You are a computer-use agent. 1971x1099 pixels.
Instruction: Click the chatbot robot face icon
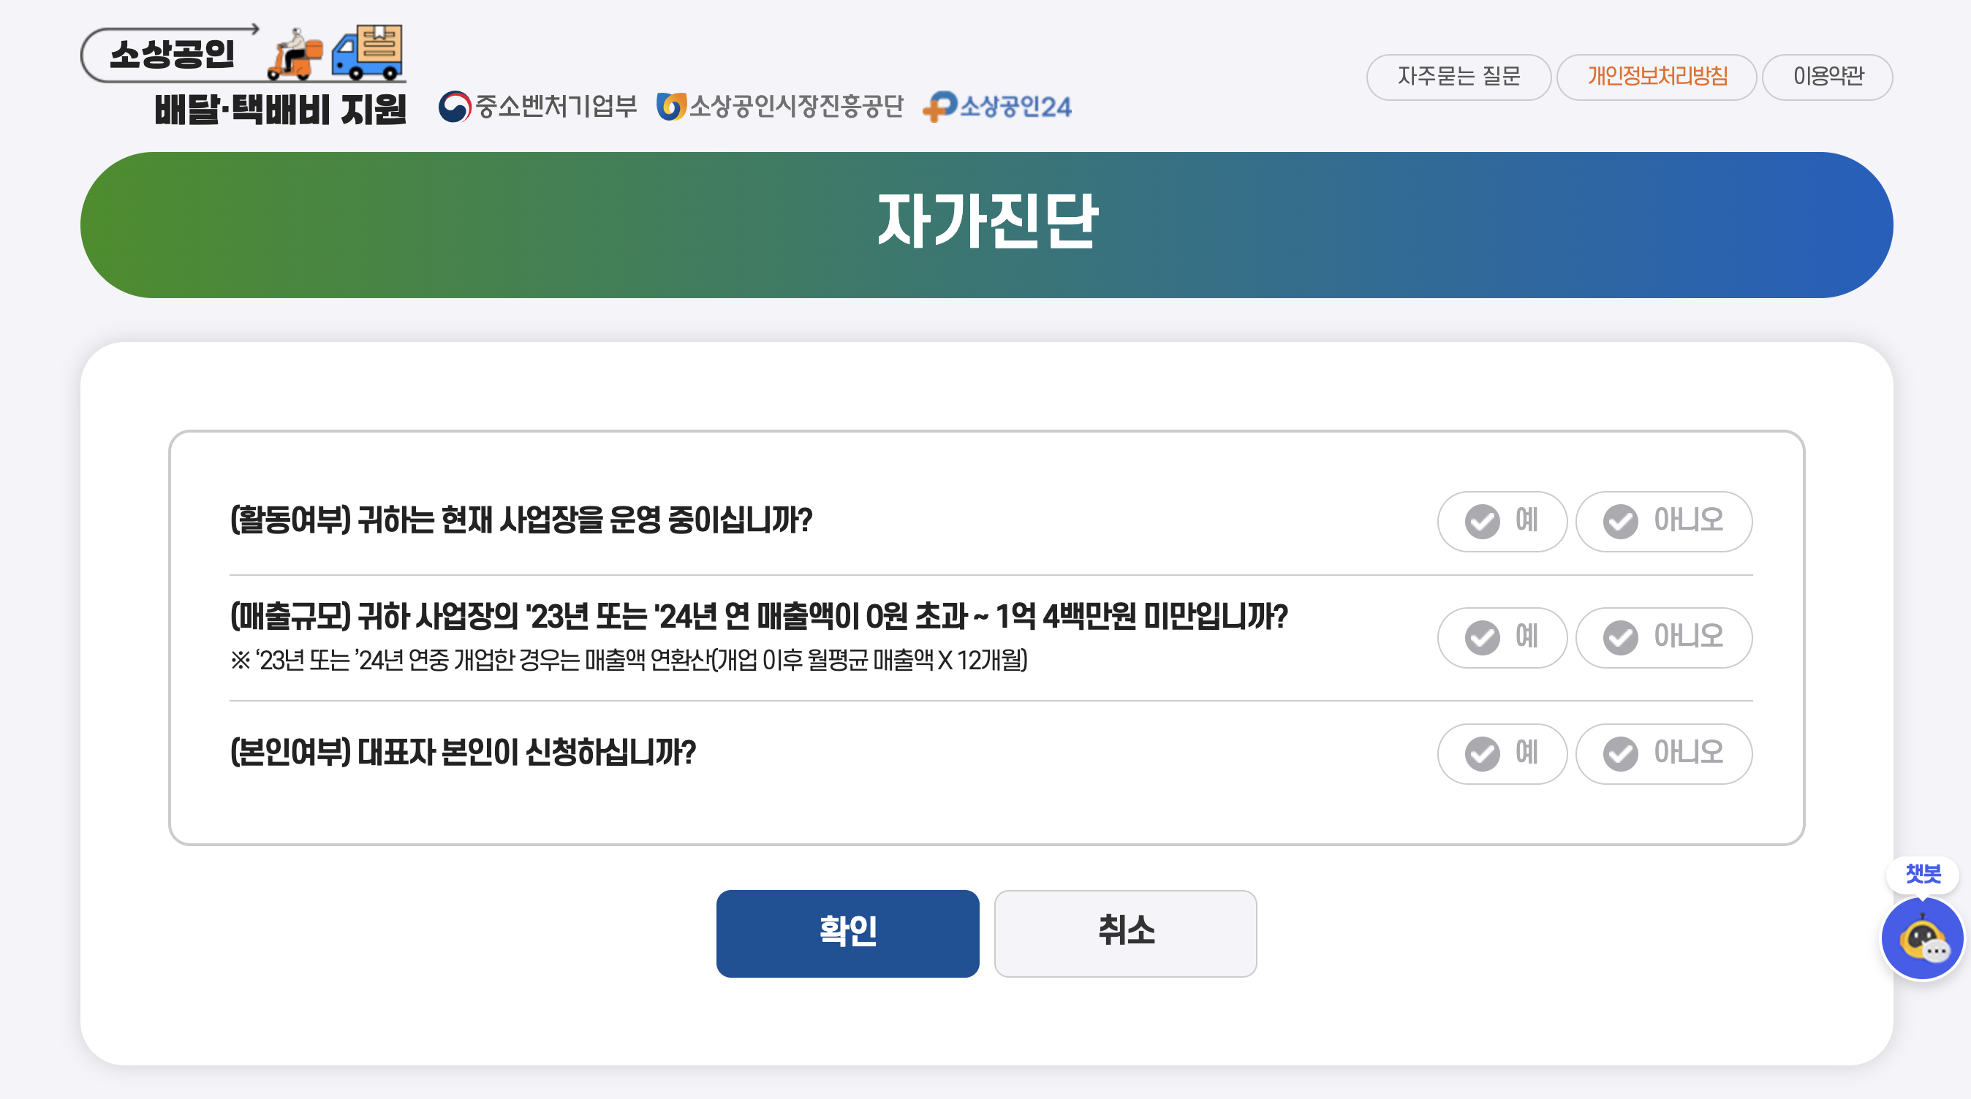click(x=1921, y=939)
